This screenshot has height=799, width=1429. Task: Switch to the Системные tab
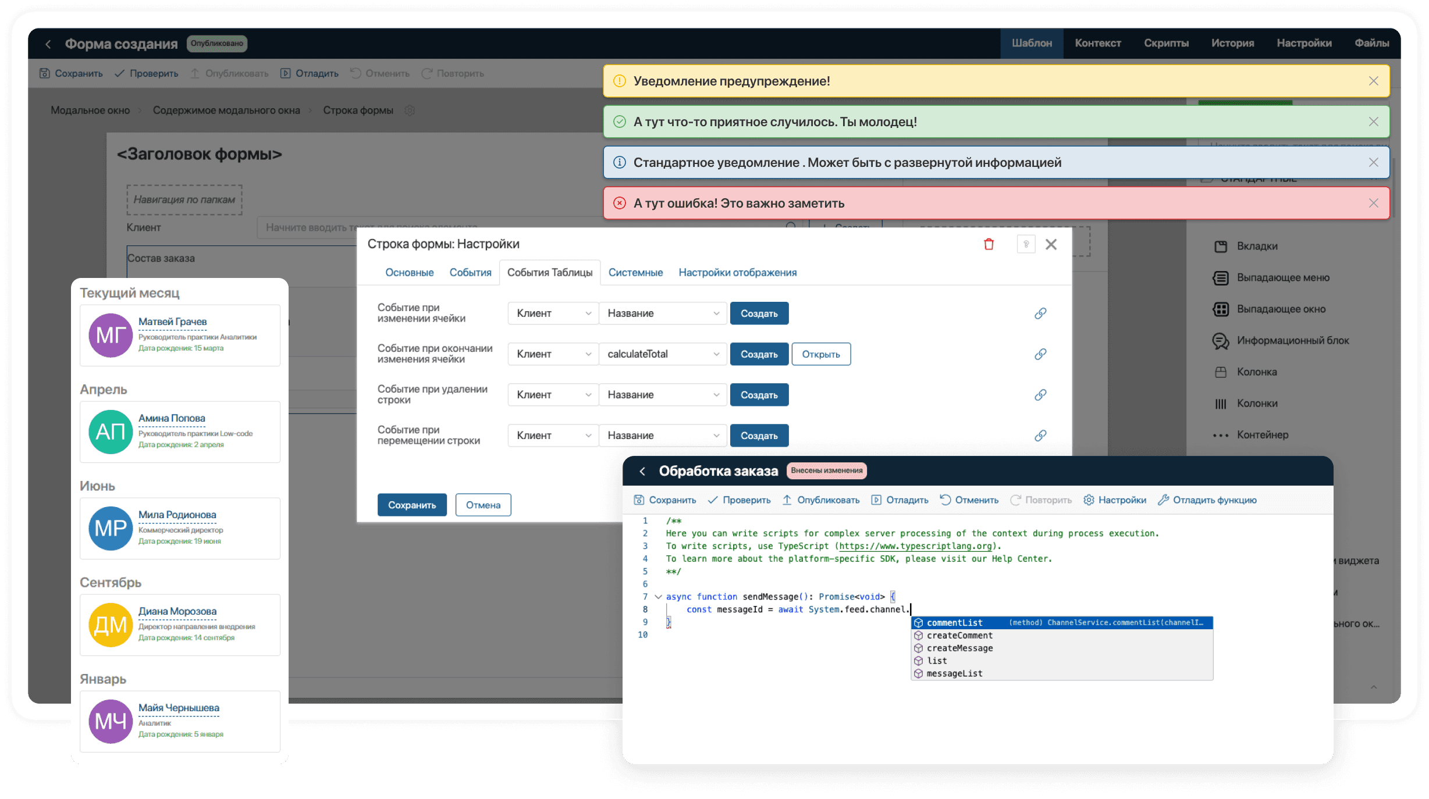(x=635, y=273)
